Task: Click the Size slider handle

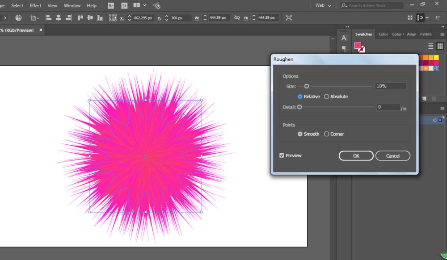Action: 307,86
